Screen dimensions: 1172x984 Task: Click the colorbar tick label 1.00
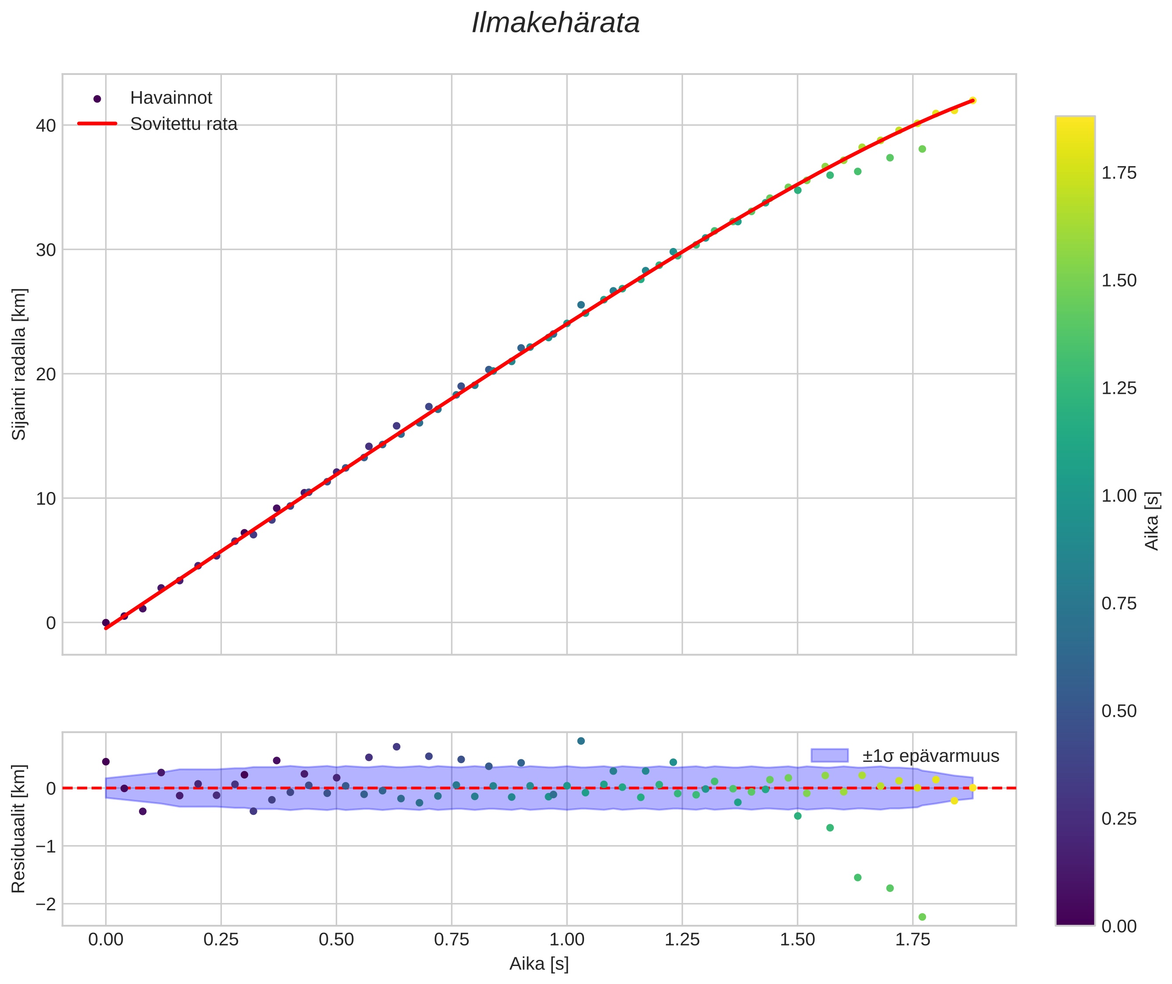click(x=1119, y=496)
